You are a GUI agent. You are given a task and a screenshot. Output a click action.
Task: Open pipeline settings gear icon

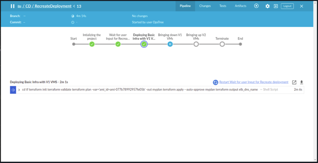(267, 6)
